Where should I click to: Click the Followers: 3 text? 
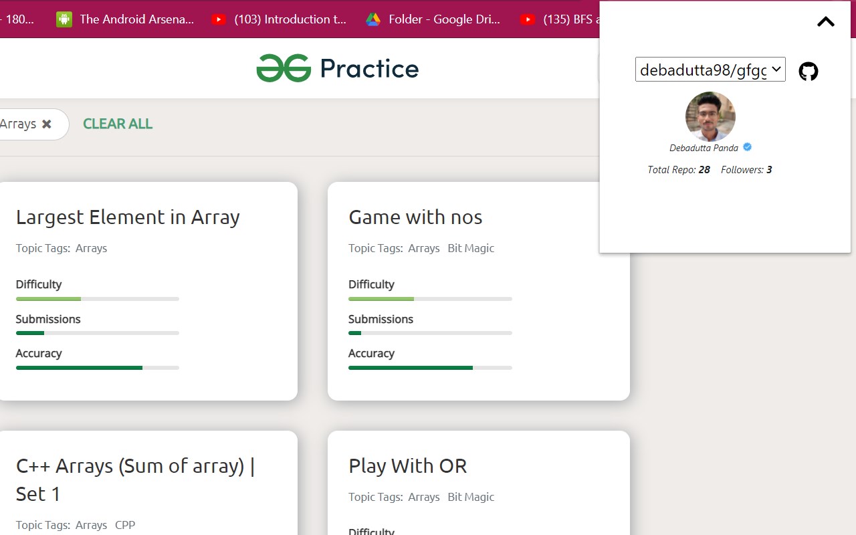pyautogui.click(x=746, y=170)
